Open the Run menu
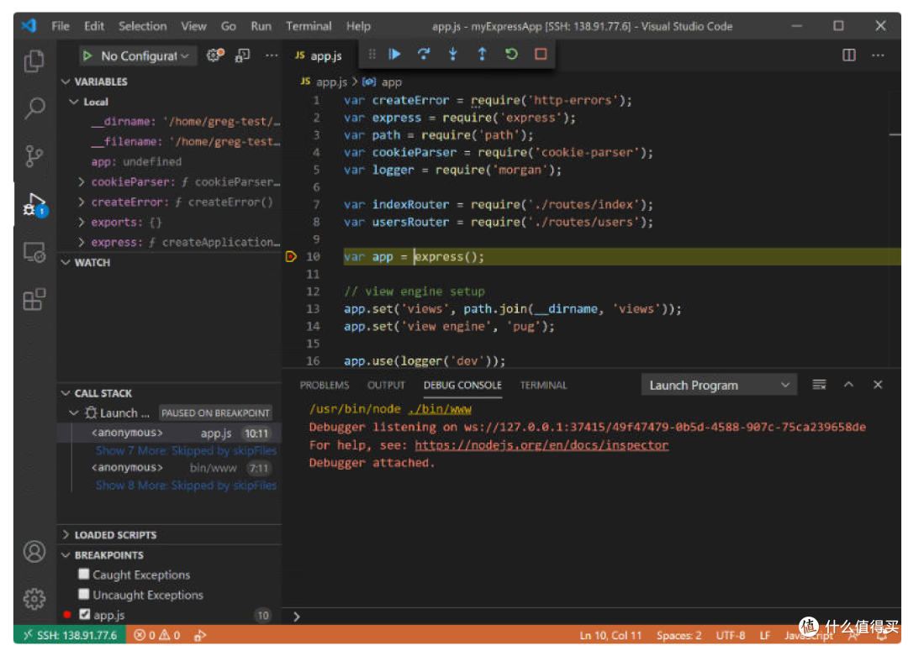 [261, 26]
